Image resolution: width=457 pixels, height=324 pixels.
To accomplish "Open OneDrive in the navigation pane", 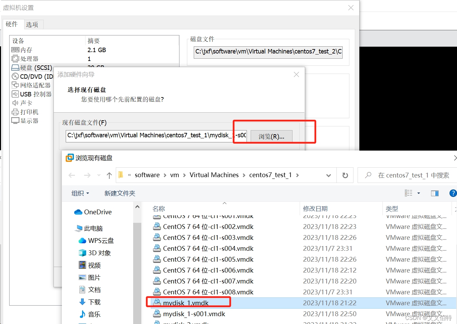I will [93, 212].
